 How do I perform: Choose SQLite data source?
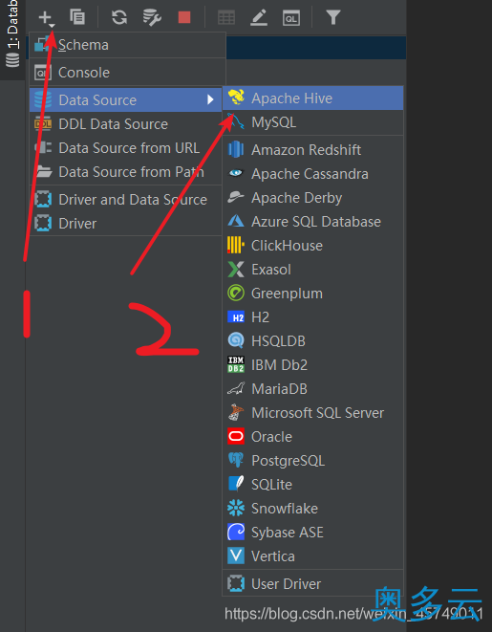[312, 485]
